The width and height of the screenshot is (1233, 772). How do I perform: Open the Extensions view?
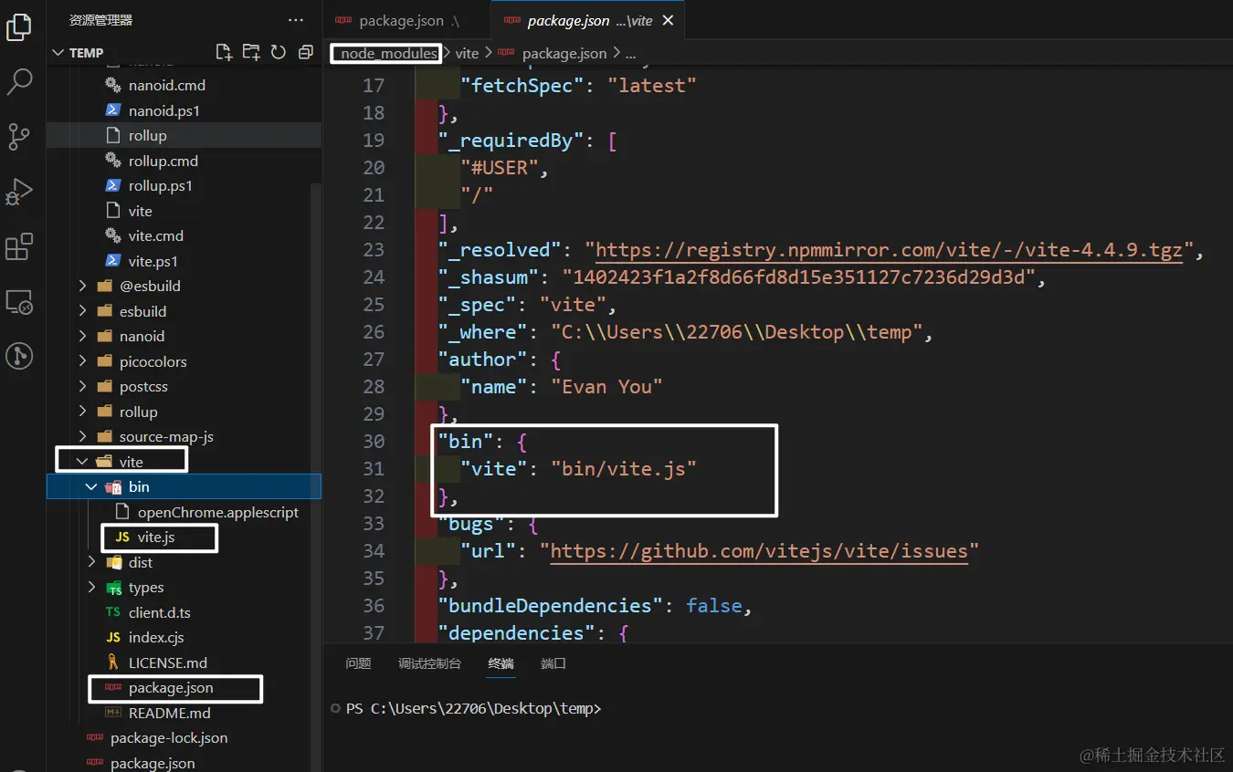[x=19, y=246]
